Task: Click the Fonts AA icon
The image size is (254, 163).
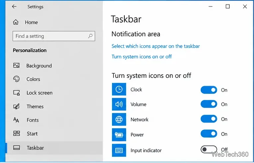Action: (16, 120)
